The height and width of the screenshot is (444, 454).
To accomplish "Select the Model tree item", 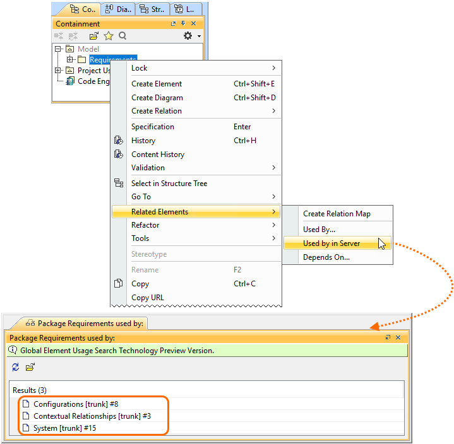I will click(88, 49).
